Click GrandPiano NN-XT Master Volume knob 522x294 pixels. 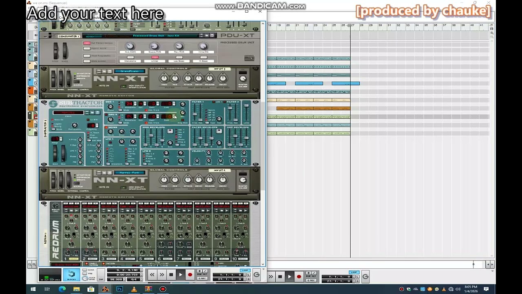[243, 78]
